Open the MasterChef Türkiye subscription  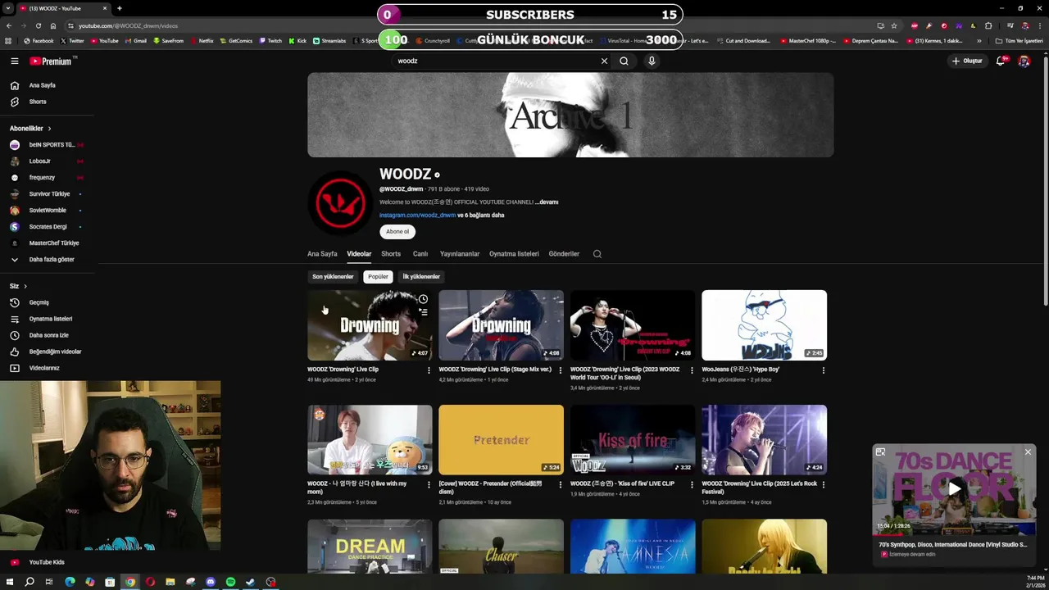tap(46, 243)
